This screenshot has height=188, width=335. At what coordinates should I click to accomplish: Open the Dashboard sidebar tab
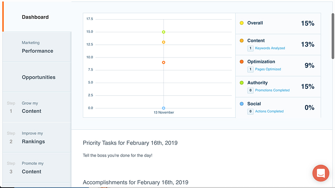tap(35, 17)
